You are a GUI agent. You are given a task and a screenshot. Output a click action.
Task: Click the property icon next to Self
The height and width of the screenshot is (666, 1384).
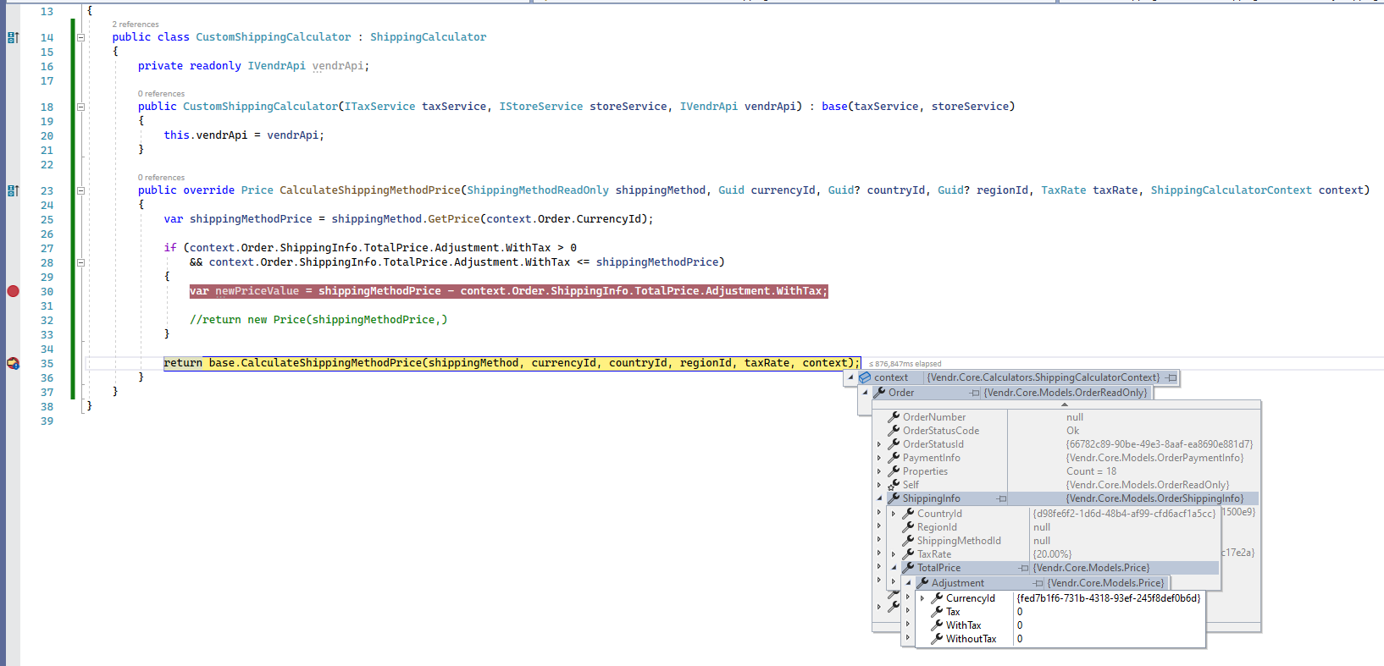894,485
